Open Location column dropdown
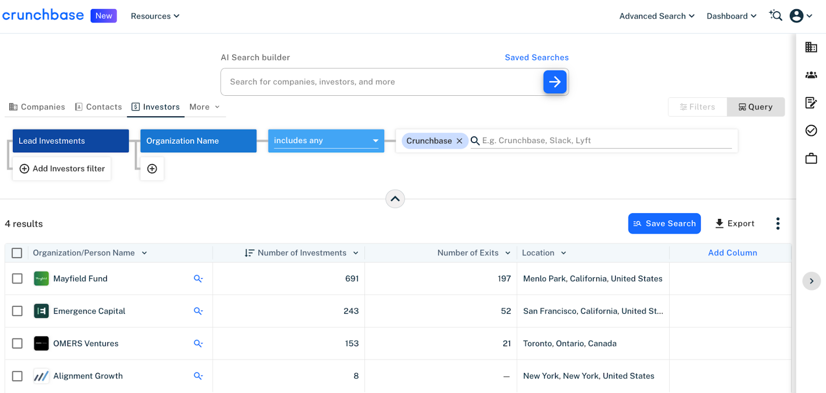 (564, 253)
